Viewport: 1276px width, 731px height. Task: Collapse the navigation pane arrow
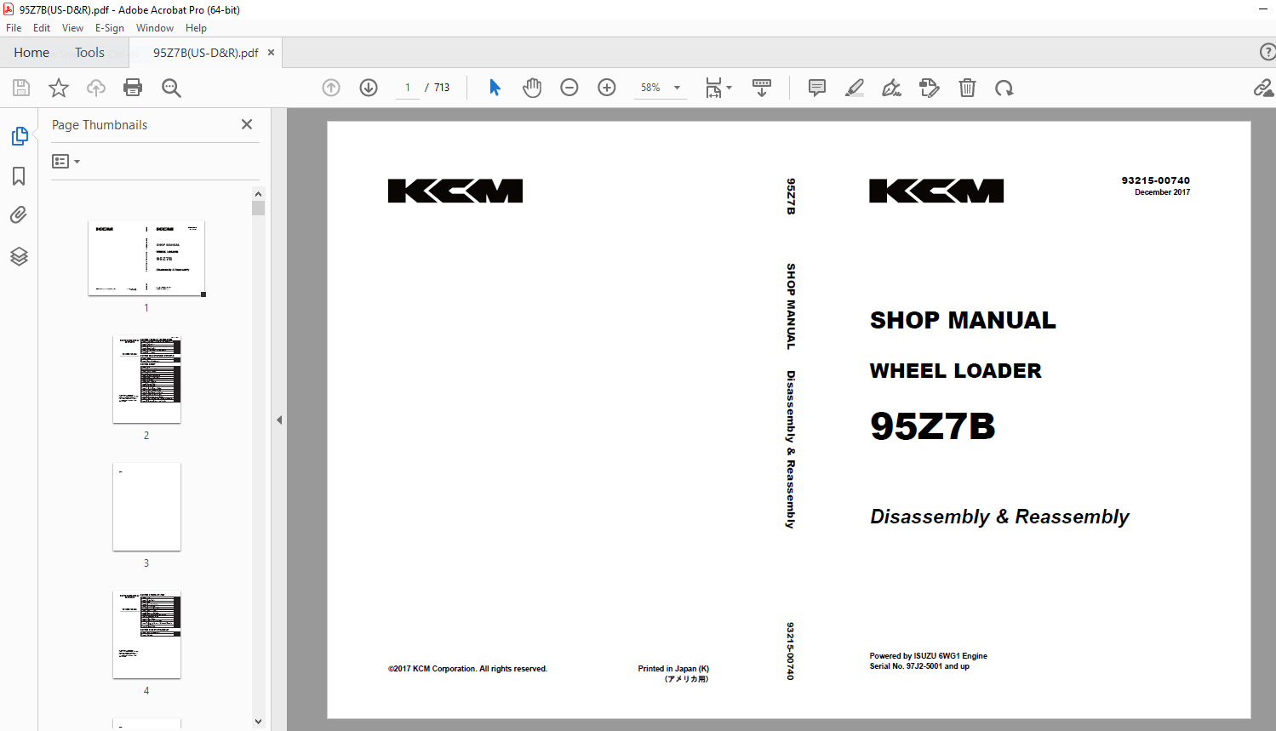point(279,420)
